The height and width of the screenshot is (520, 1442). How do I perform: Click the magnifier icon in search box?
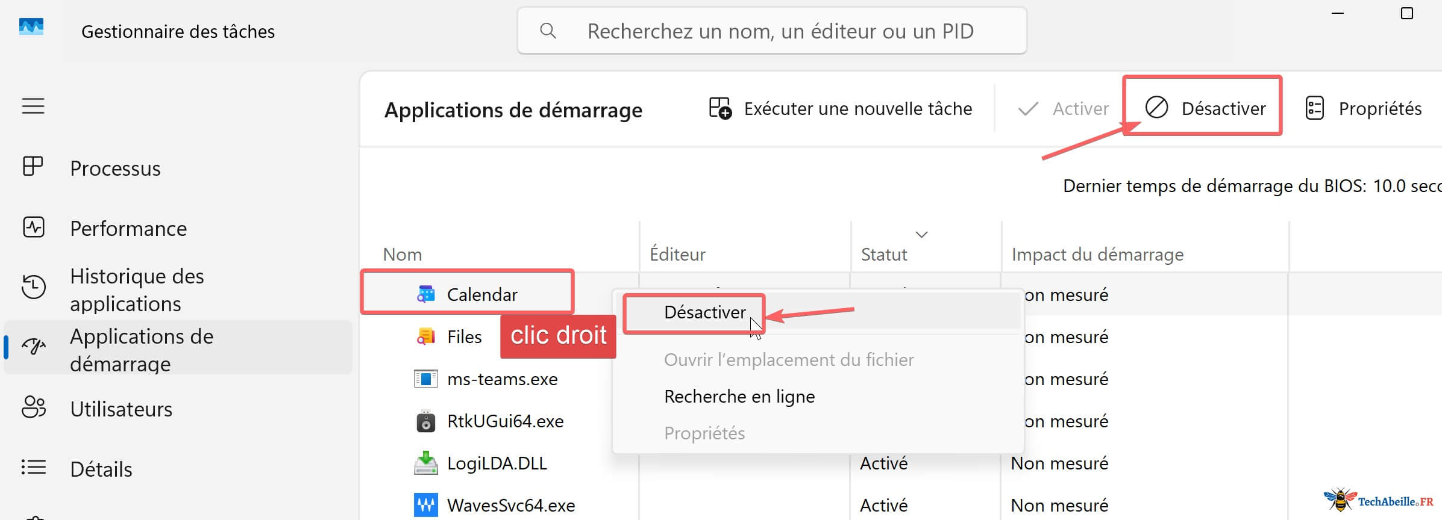click(x=548, y=31)
